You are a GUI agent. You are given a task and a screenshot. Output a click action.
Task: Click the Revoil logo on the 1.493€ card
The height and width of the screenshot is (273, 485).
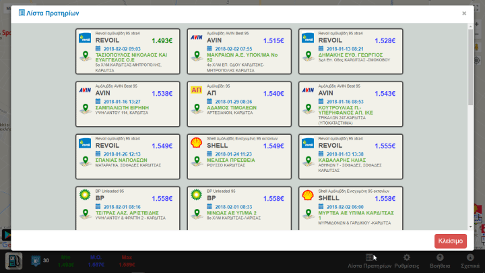(x=85, y=38)
